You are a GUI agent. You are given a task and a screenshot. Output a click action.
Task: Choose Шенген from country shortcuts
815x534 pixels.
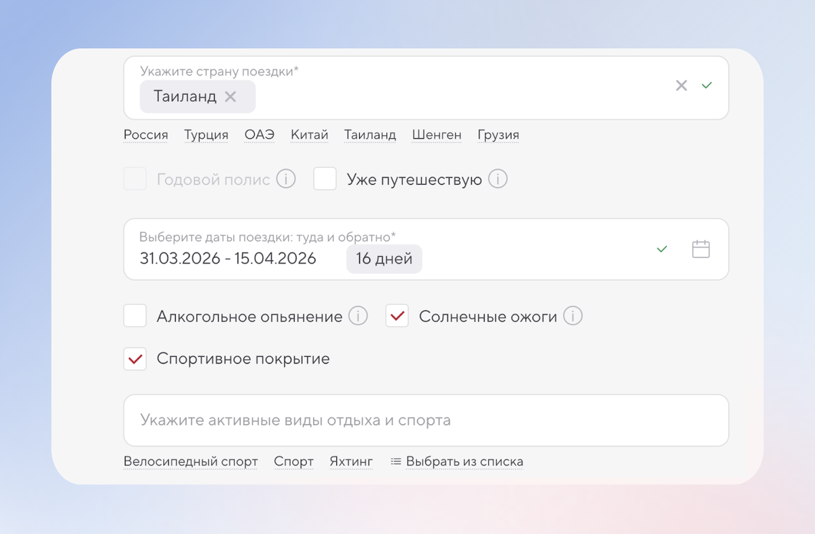[x=436, y=135]
